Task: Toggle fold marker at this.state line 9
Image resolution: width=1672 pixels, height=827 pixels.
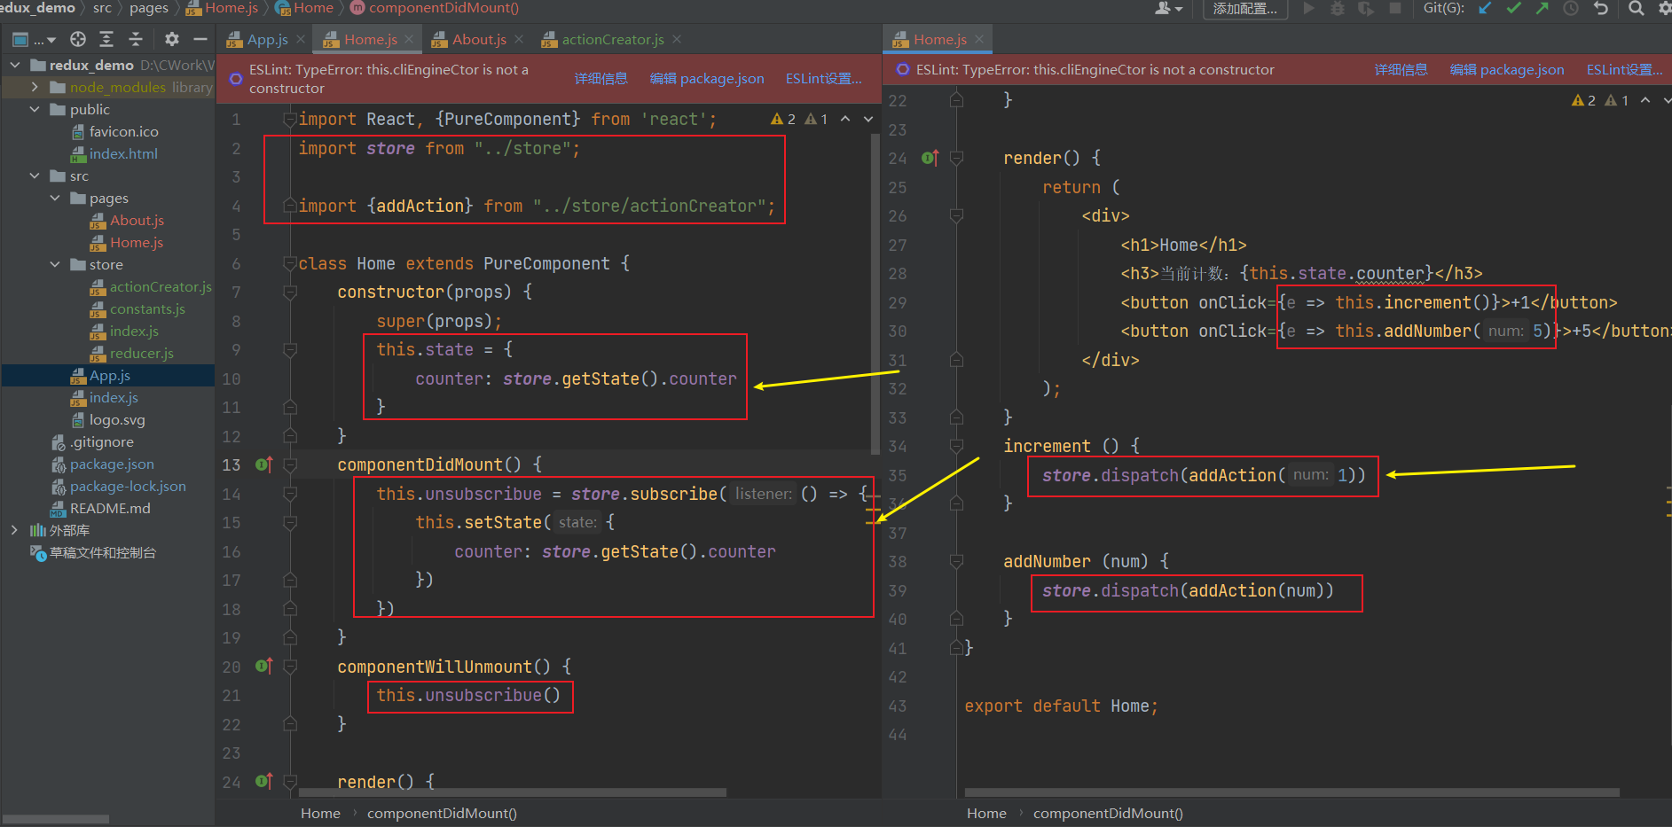Action: click(x=290, y=350)
